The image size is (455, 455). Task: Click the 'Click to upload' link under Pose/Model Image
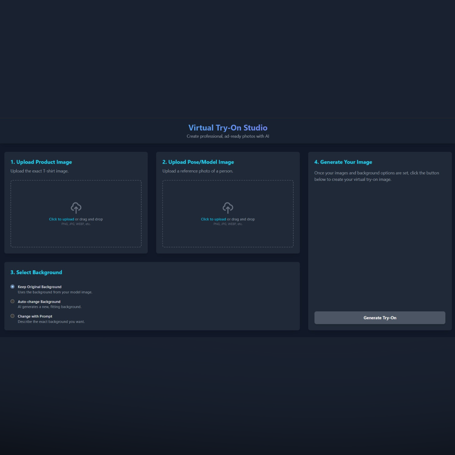[x=213, y=219]
